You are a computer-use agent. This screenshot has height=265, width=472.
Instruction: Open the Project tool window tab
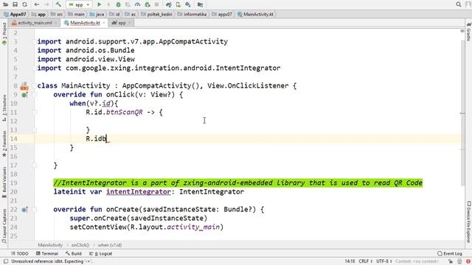pos(4,33)
